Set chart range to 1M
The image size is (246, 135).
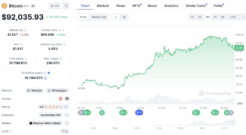207,17
